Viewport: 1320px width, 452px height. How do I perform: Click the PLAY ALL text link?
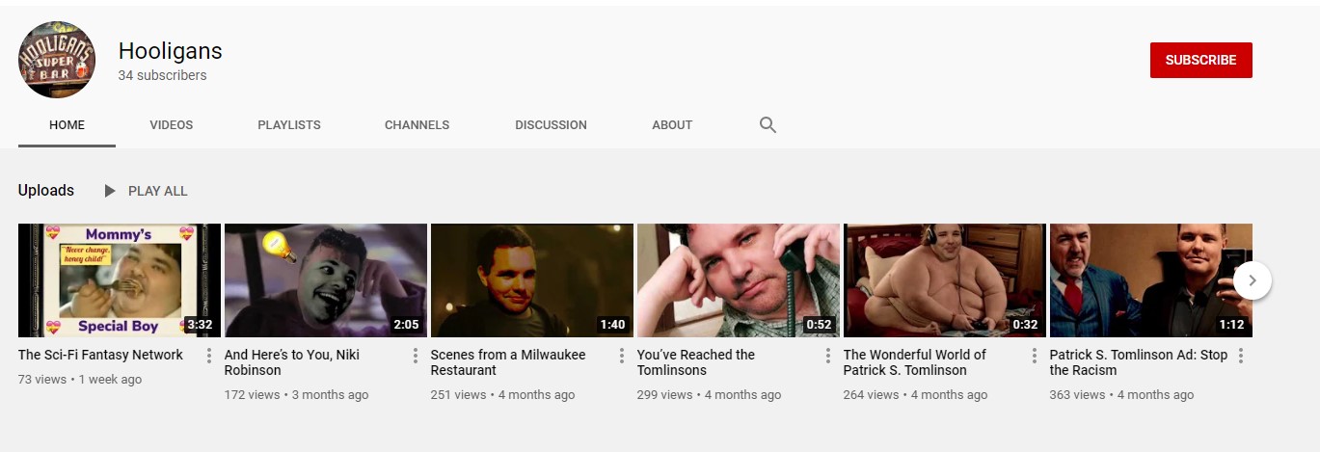coord(158,191)
